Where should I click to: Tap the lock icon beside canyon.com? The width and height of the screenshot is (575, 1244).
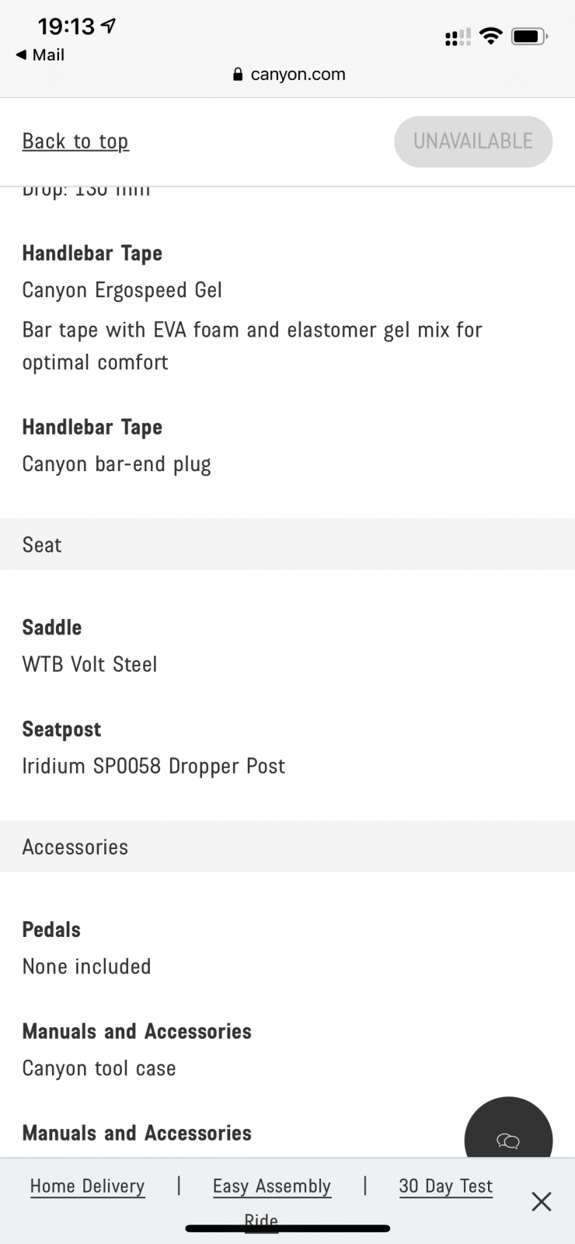[x=238, y=74]
